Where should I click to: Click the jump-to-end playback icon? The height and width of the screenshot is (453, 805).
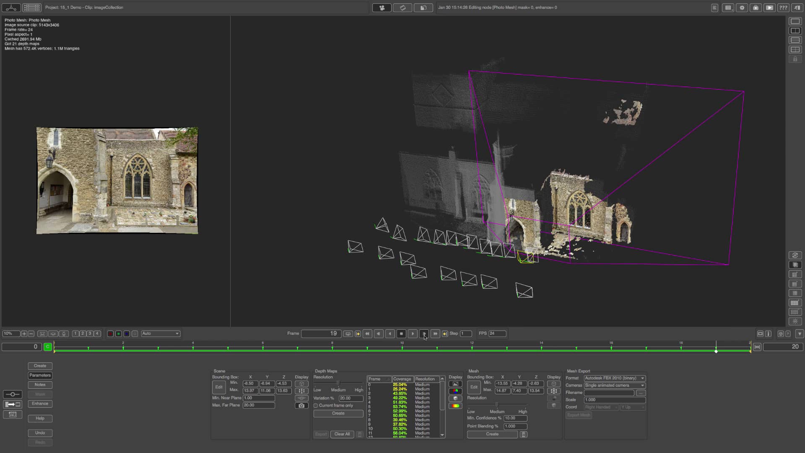tap(435, 333)
